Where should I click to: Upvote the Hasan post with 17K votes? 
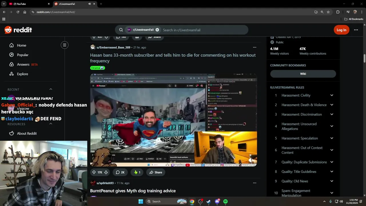[94, 172]
